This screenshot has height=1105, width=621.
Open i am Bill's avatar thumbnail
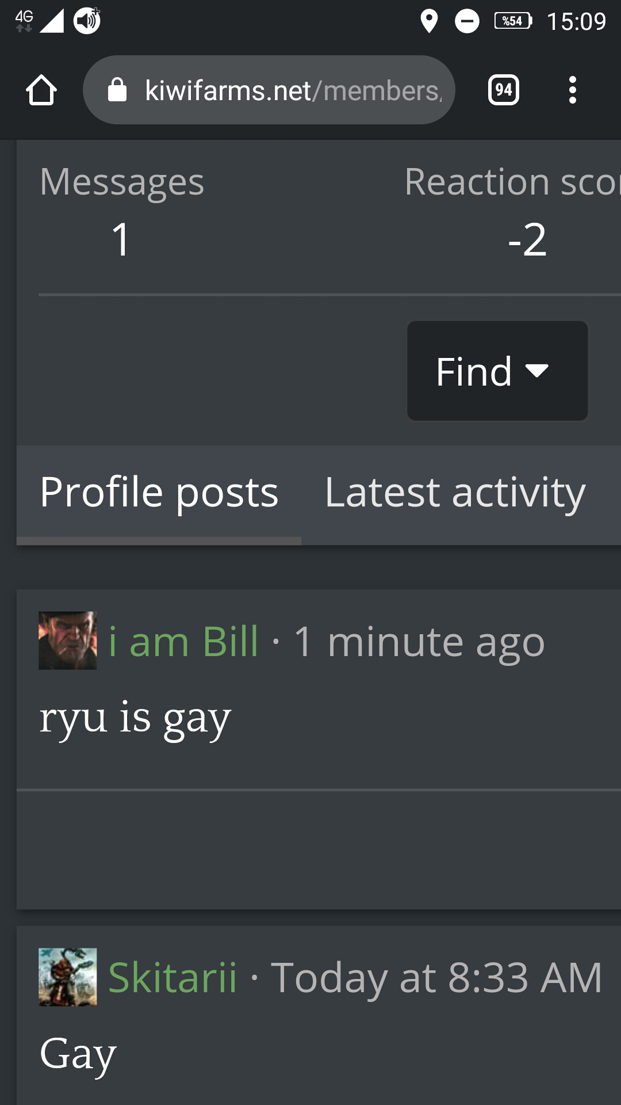pos(67,641)
